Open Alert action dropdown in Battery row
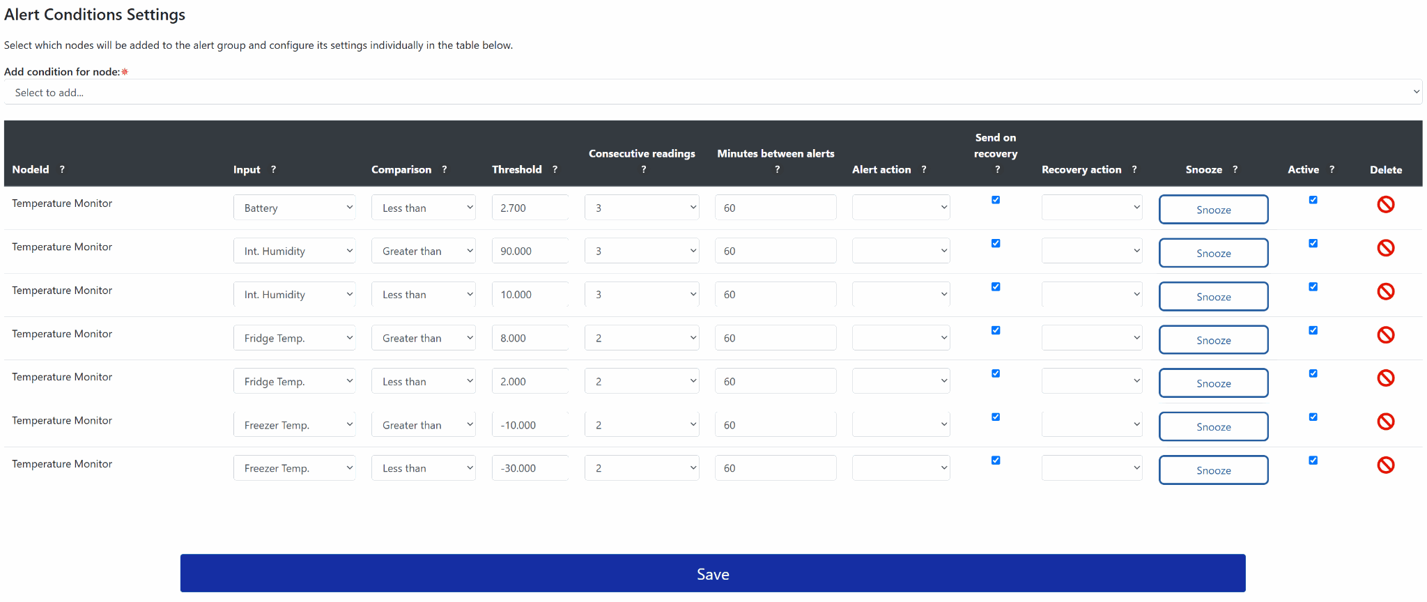 [x=901, y=208]
